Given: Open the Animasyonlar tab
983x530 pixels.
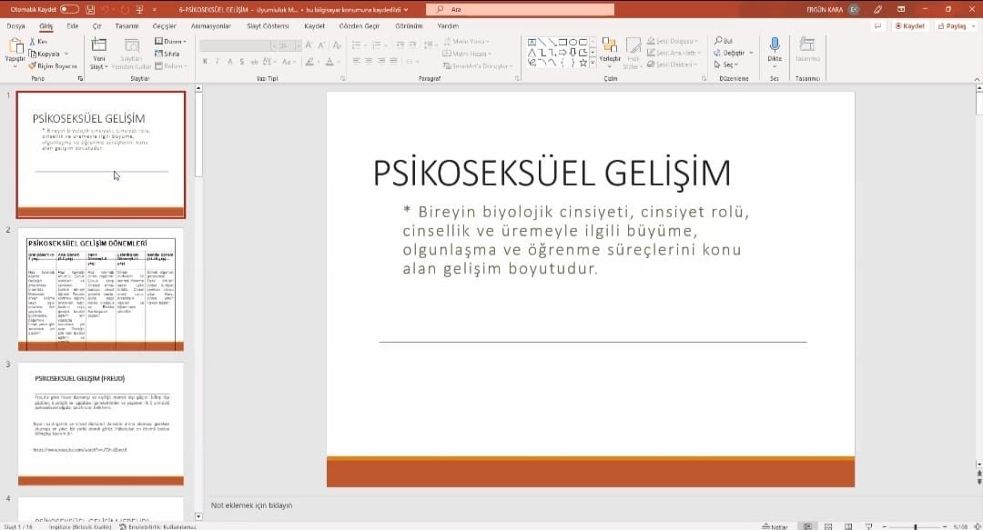Looking at the screenshot, I should click(x=210, y=26).
